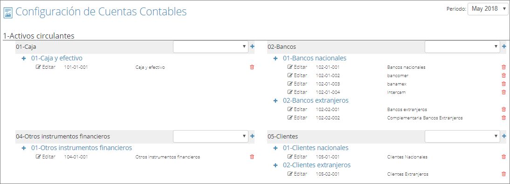Edit the banamex account 102-01-003
510x184 pixels.
(x=297, y=84)
